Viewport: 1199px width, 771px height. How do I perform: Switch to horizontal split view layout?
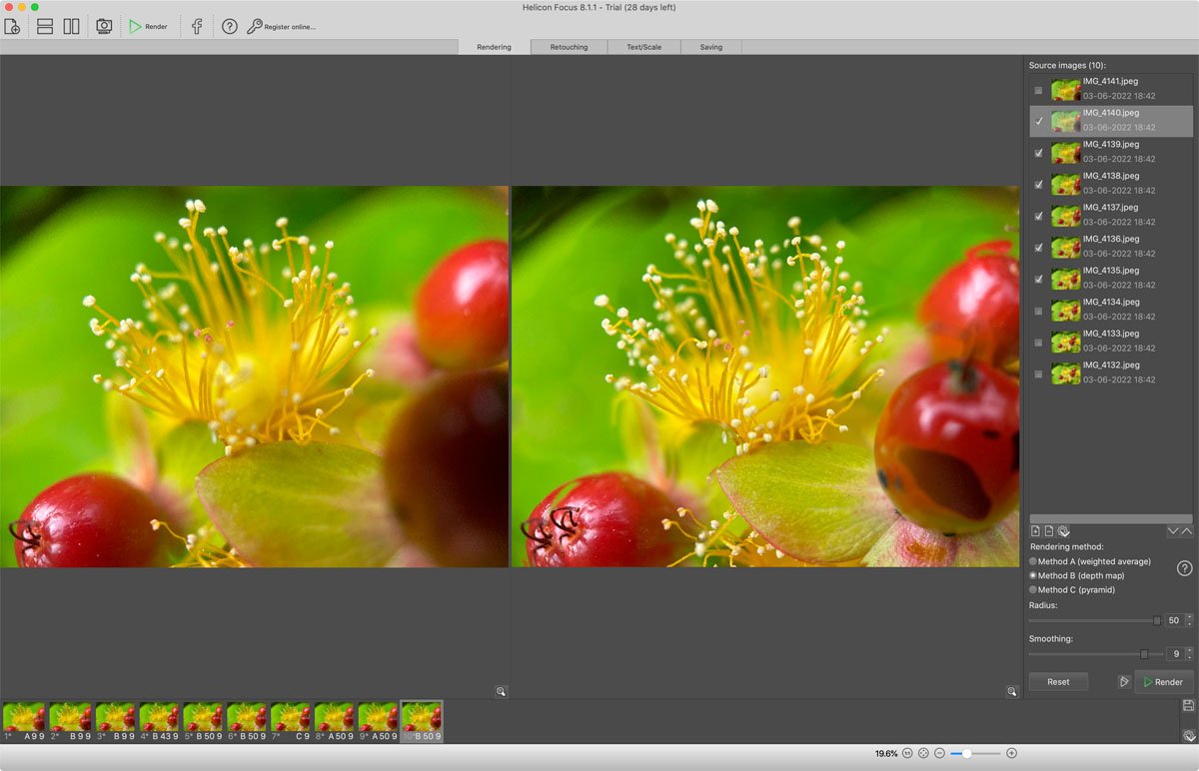pos(44,27)
